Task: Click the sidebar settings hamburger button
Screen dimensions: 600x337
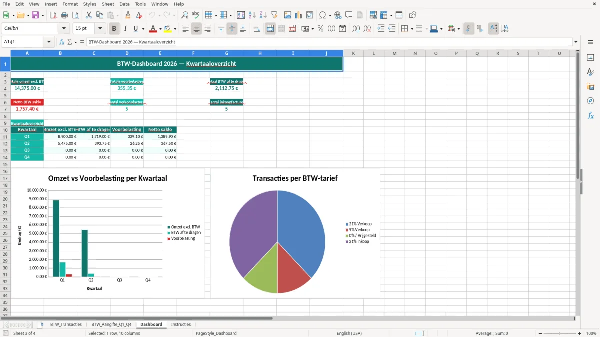Action: (590, 42)
